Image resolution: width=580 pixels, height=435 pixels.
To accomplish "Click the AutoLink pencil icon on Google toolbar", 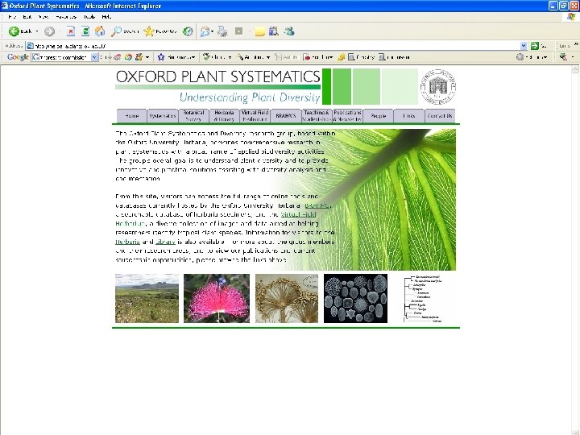I will (240, 57).
